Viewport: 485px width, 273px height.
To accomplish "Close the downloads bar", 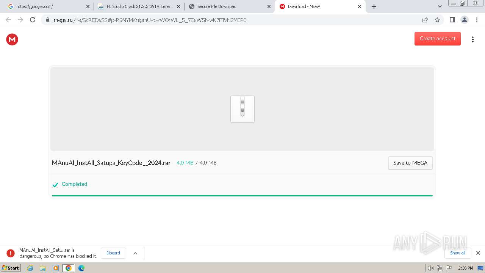I will coord(478,253).
